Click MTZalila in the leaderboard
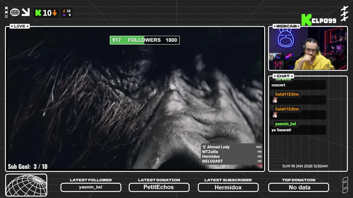The image size is (353, 198). (x=210, y=152)
